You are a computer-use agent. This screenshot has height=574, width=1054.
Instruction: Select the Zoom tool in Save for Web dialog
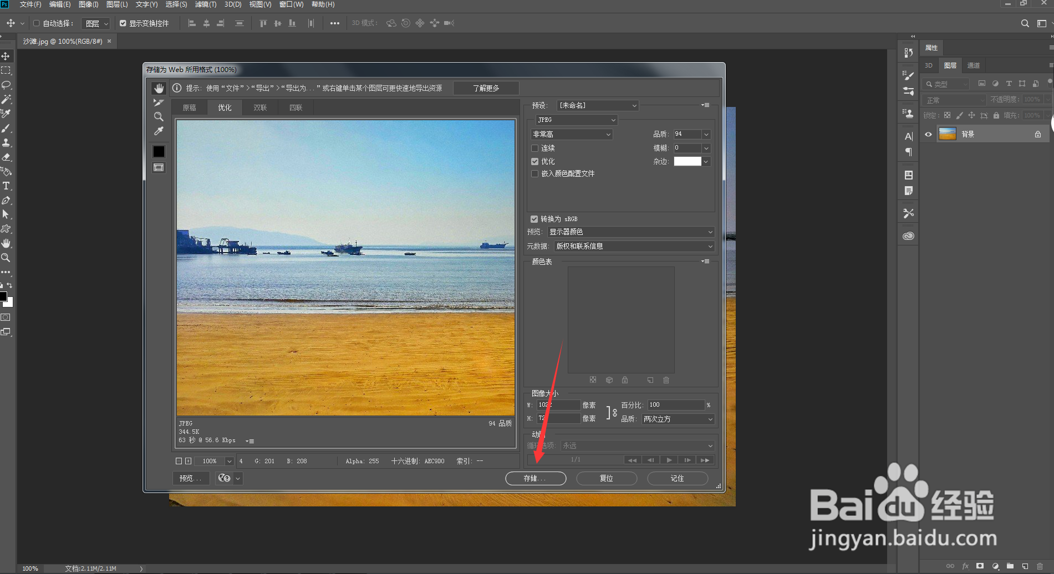159,117
